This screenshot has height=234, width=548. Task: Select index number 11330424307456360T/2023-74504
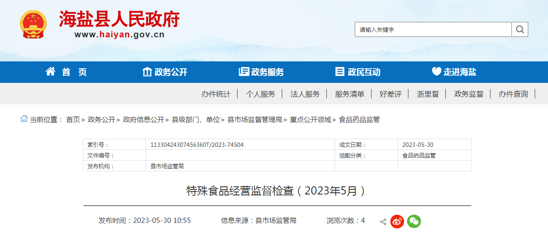click(197, 145)
